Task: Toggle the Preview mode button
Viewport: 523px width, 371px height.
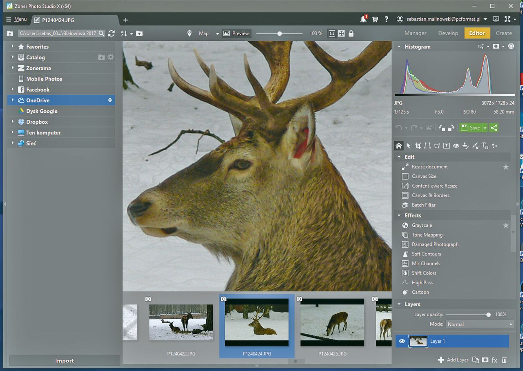Action: (x=236, y=34)
